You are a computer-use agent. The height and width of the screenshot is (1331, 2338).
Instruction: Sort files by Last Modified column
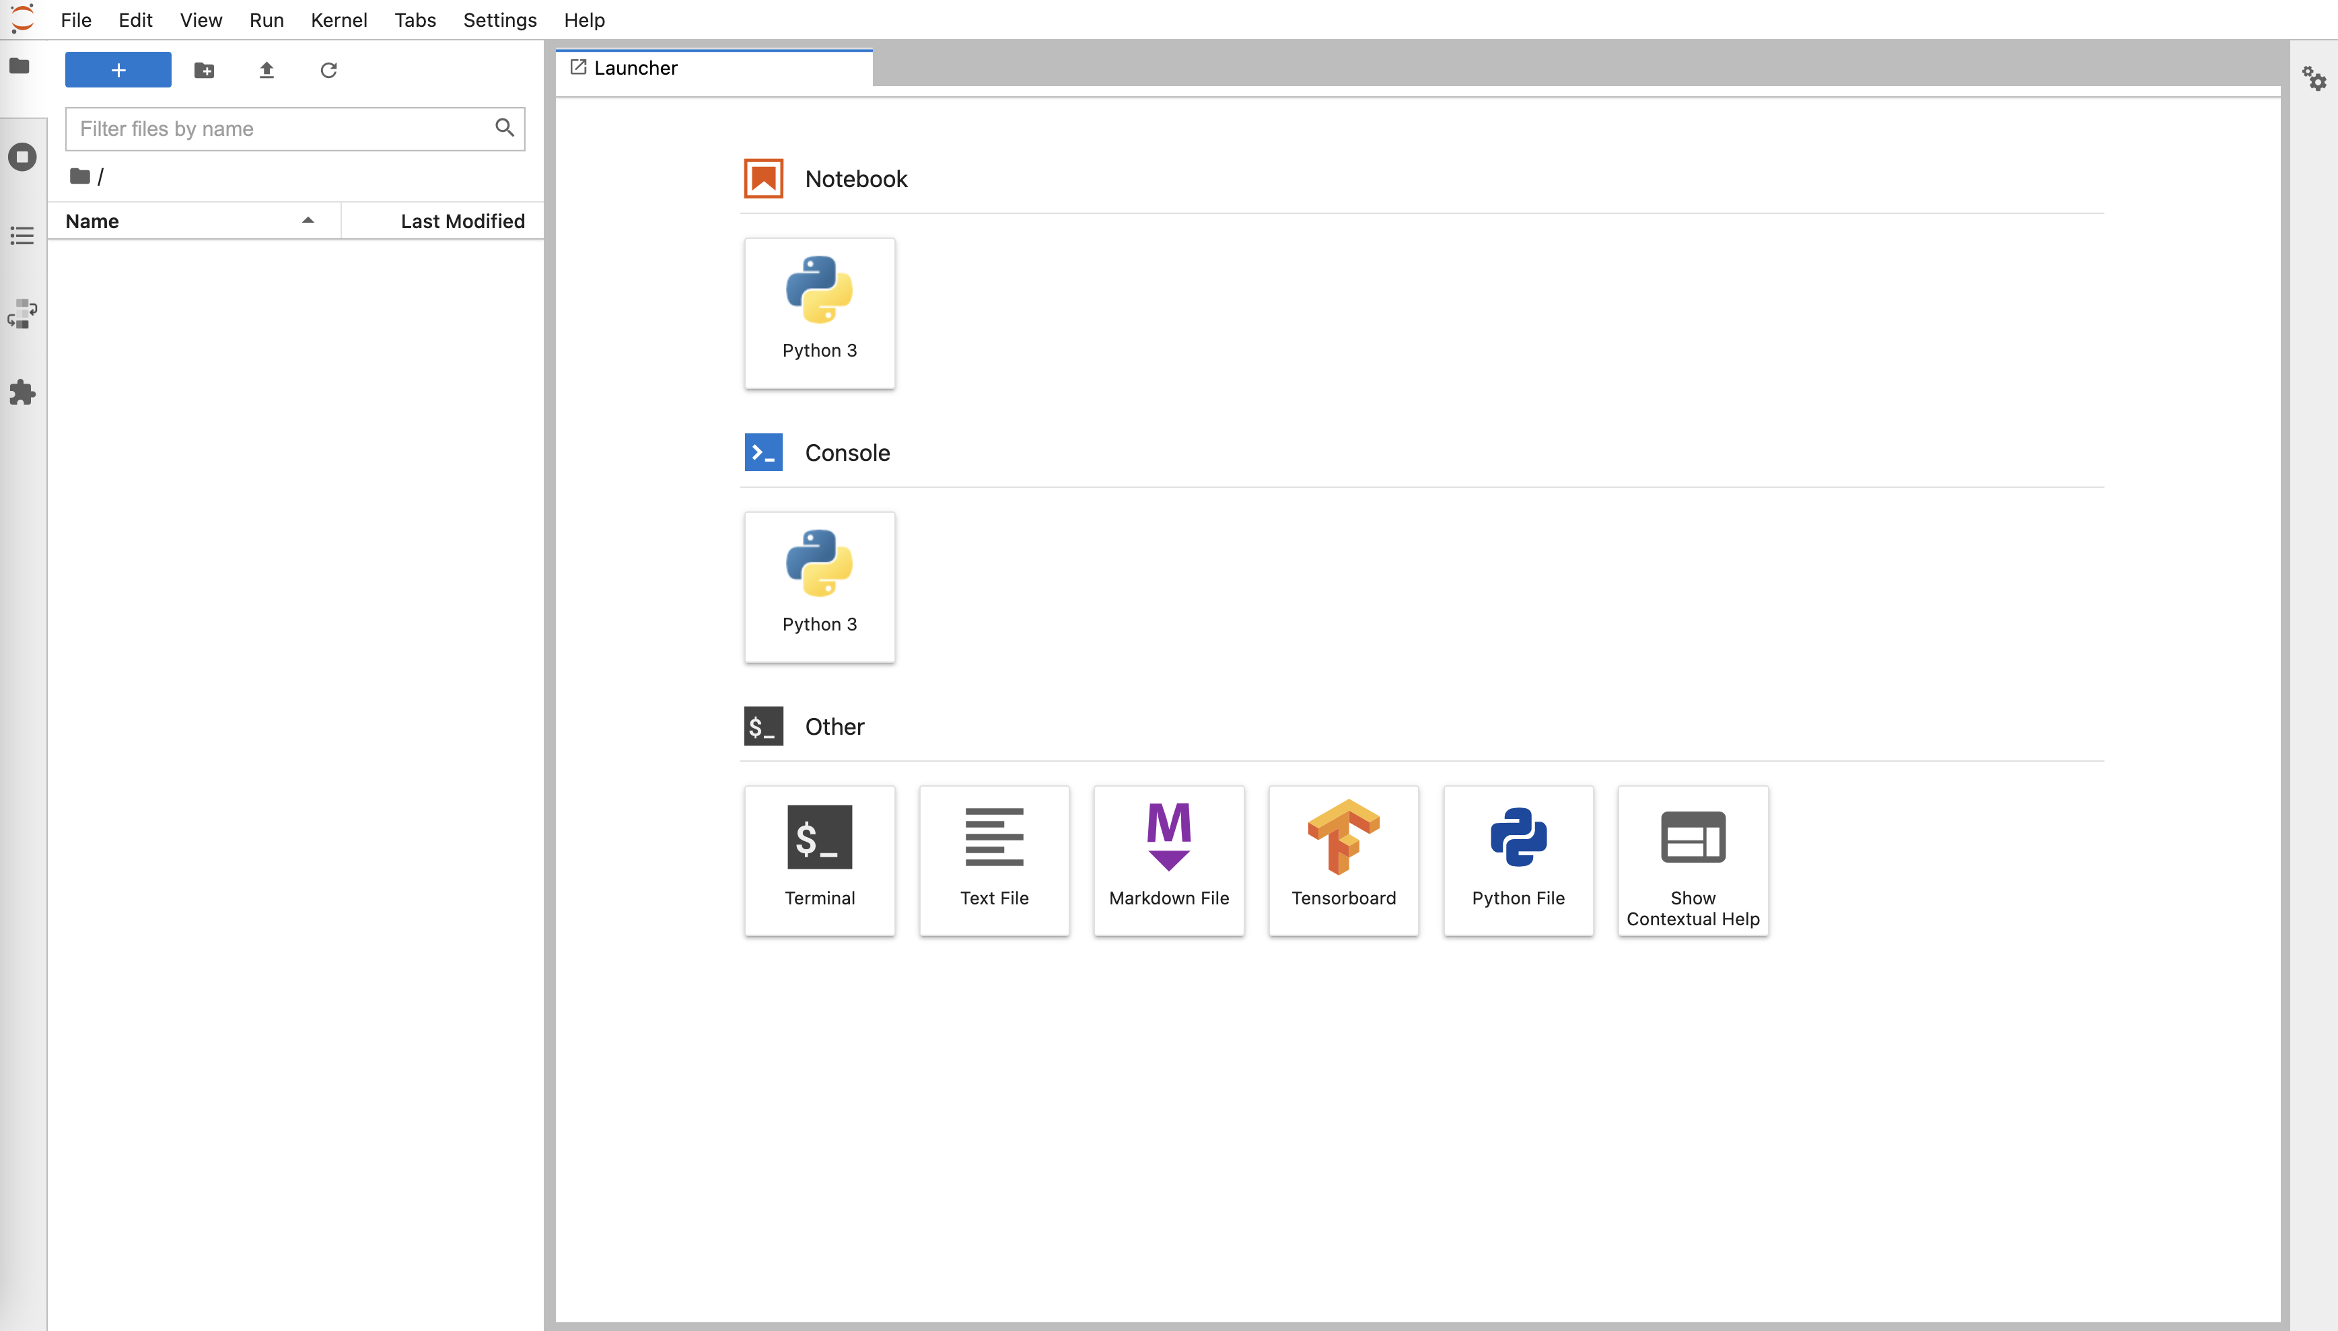[444, 221]
